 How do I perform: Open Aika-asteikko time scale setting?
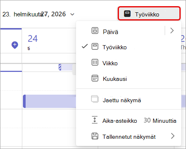pos(128,120)
